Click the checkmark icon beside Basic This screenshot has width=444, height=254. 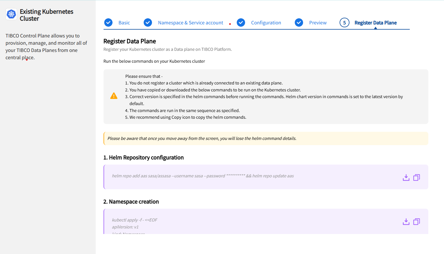(108, 23)
